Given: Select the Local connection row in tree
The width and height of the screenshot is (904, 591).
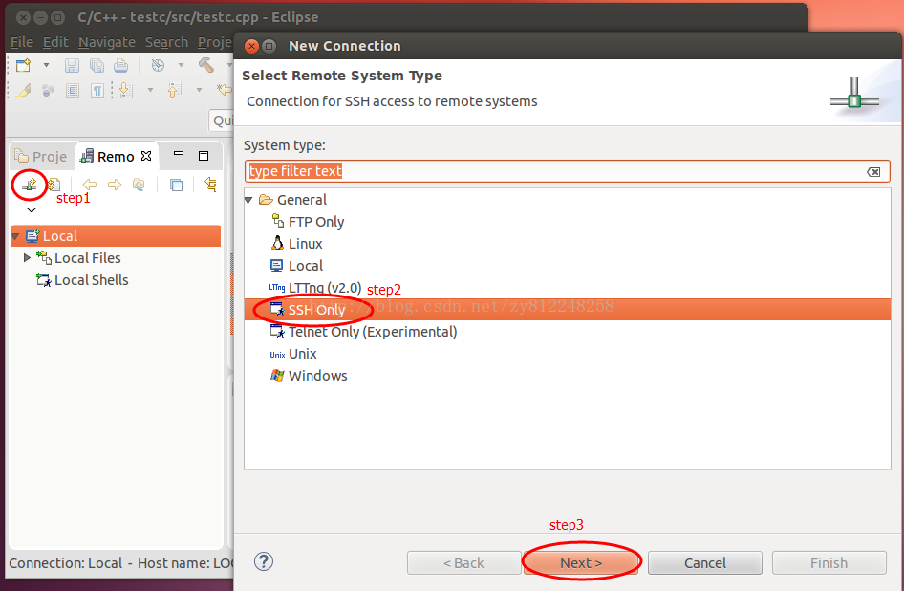Looking at the screenshot, I should [116, 236].
